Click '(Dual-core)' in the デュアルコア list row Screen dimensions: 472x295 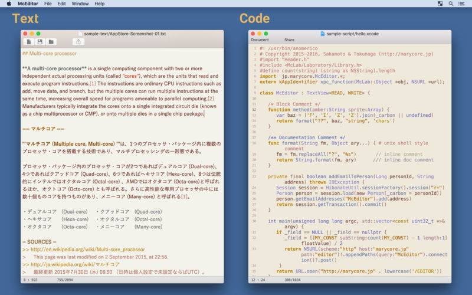pyautogui.click(x=75, y=212)
